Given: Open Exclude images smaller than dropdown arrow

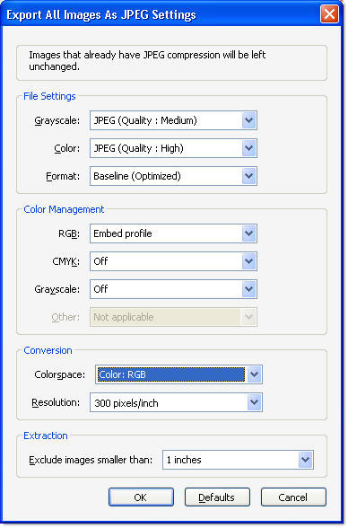Looking at the screenshot, I should coord(305,460).
